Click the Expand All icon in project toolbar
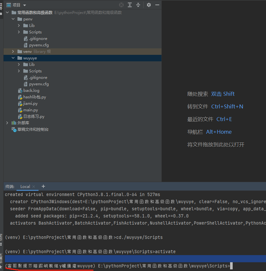This screenshot has height=271, width=266. click(x=130, y=5)
